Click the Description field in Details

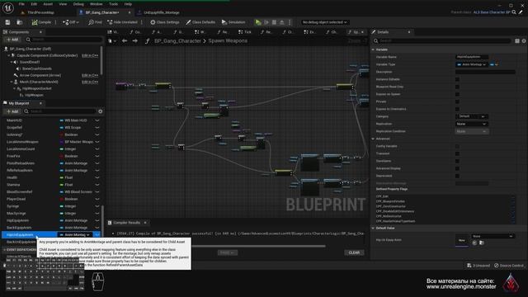[485, 72]
